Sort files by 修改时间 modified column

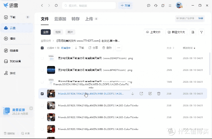click(189, 48)
